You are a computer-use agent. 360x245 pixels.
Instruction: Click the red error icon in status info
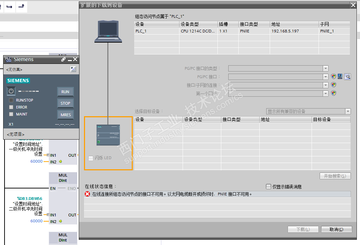point(87,194)
